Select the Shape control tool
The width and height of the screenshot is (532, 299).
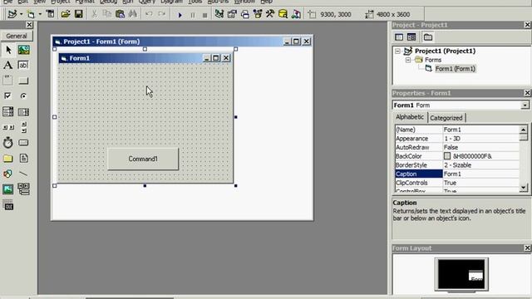8,174
